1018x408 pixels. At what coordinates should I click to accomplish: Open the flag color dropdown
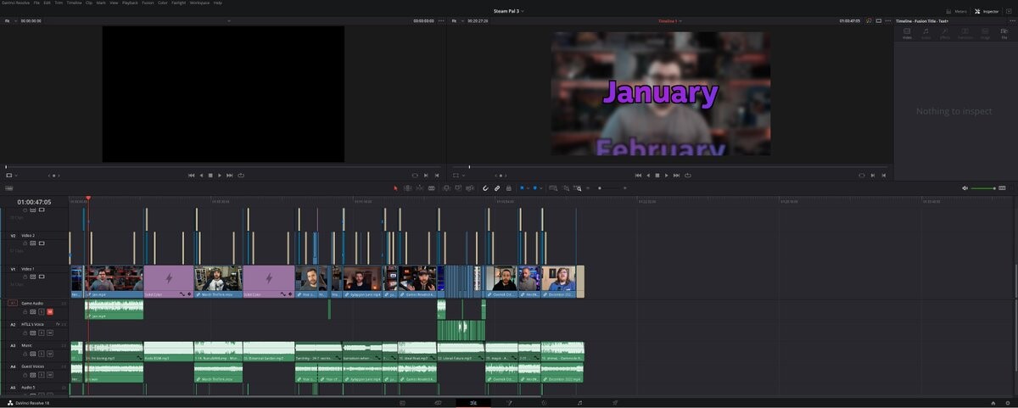point(527,187)
